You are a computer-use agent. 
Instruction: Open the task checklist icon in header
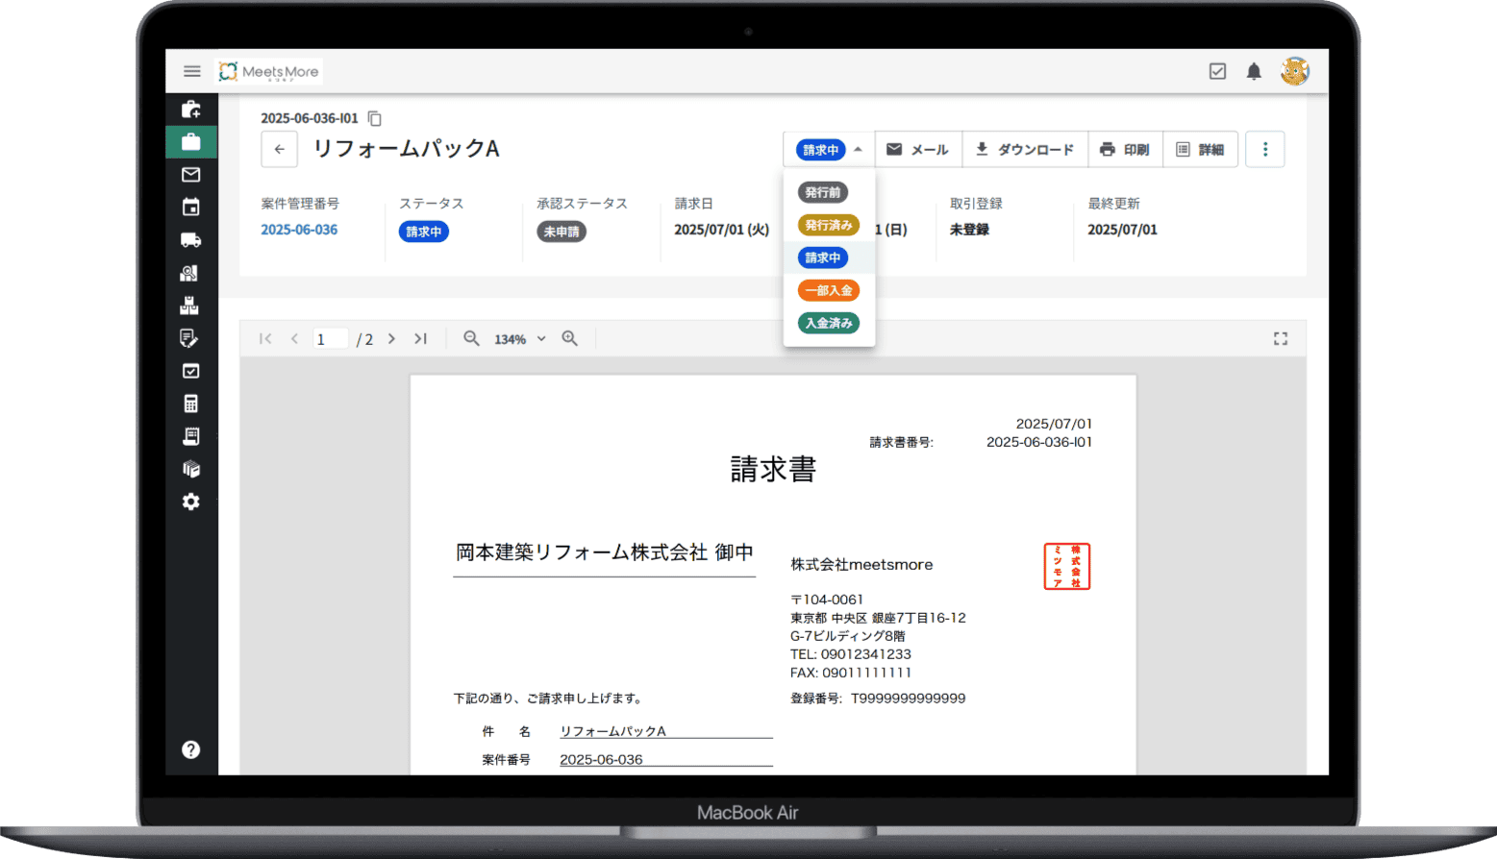click(1217, 71)
